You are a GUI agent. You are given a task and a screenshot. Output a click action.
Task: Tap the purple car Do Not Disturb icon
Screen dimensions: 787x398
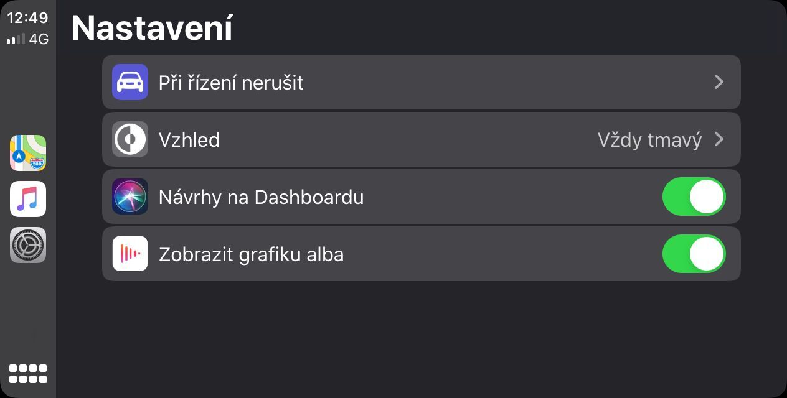click(130, 82)
